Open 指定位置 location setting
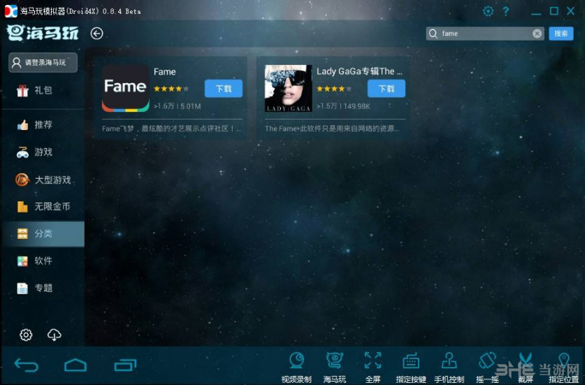 pyautogui.click(x=564, y=367)
